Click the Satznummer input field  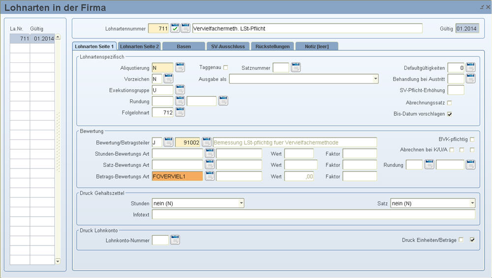pyautogui.click(x=281, y=68)
